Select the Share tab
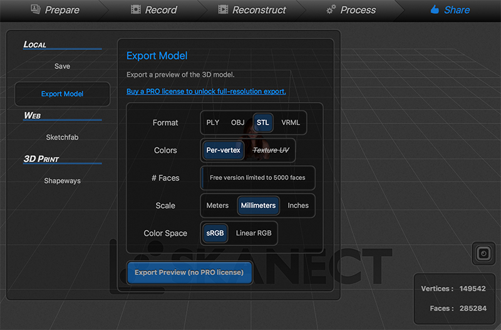501x330 pixels. [x=450, y=10]
